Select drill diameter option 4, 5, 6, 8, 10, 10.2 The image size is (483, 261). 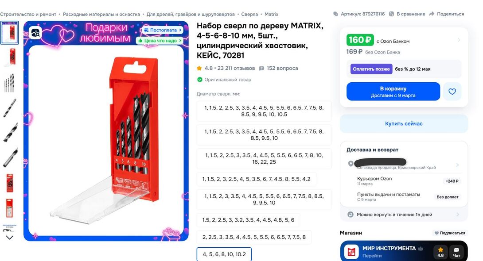pyautogui.click(x=224, y=254)
